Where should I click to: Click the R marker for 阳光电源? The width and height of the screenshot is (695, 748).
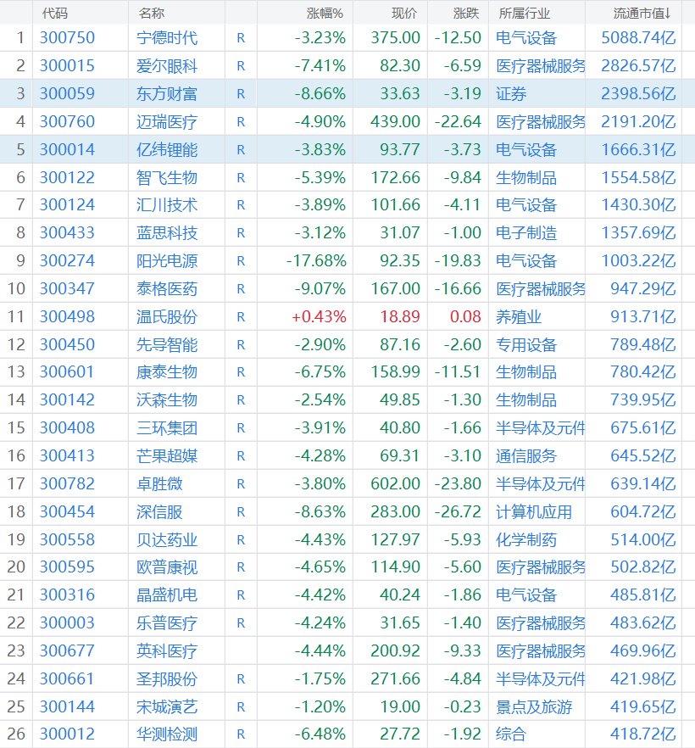[241, 261]
